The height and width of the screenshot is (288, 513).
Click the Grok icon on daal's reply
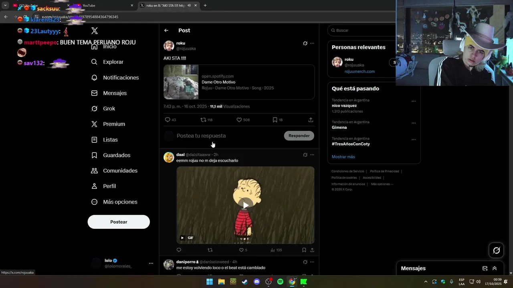click(x=305, y=155)
